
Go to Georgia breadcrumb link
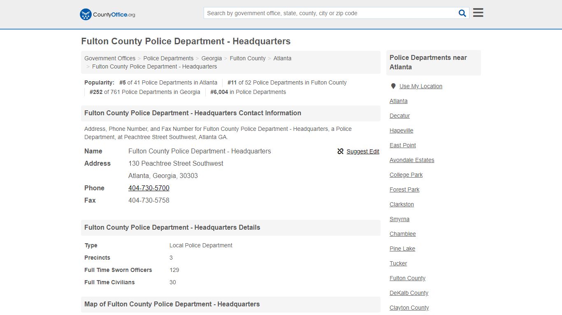(211, 58)
